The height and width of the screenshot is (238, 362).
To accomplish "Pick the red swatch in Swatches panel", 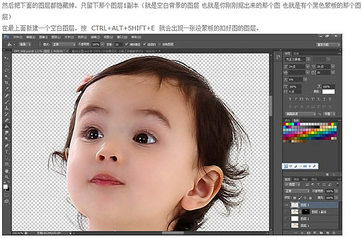I will [x=284, y=124].
